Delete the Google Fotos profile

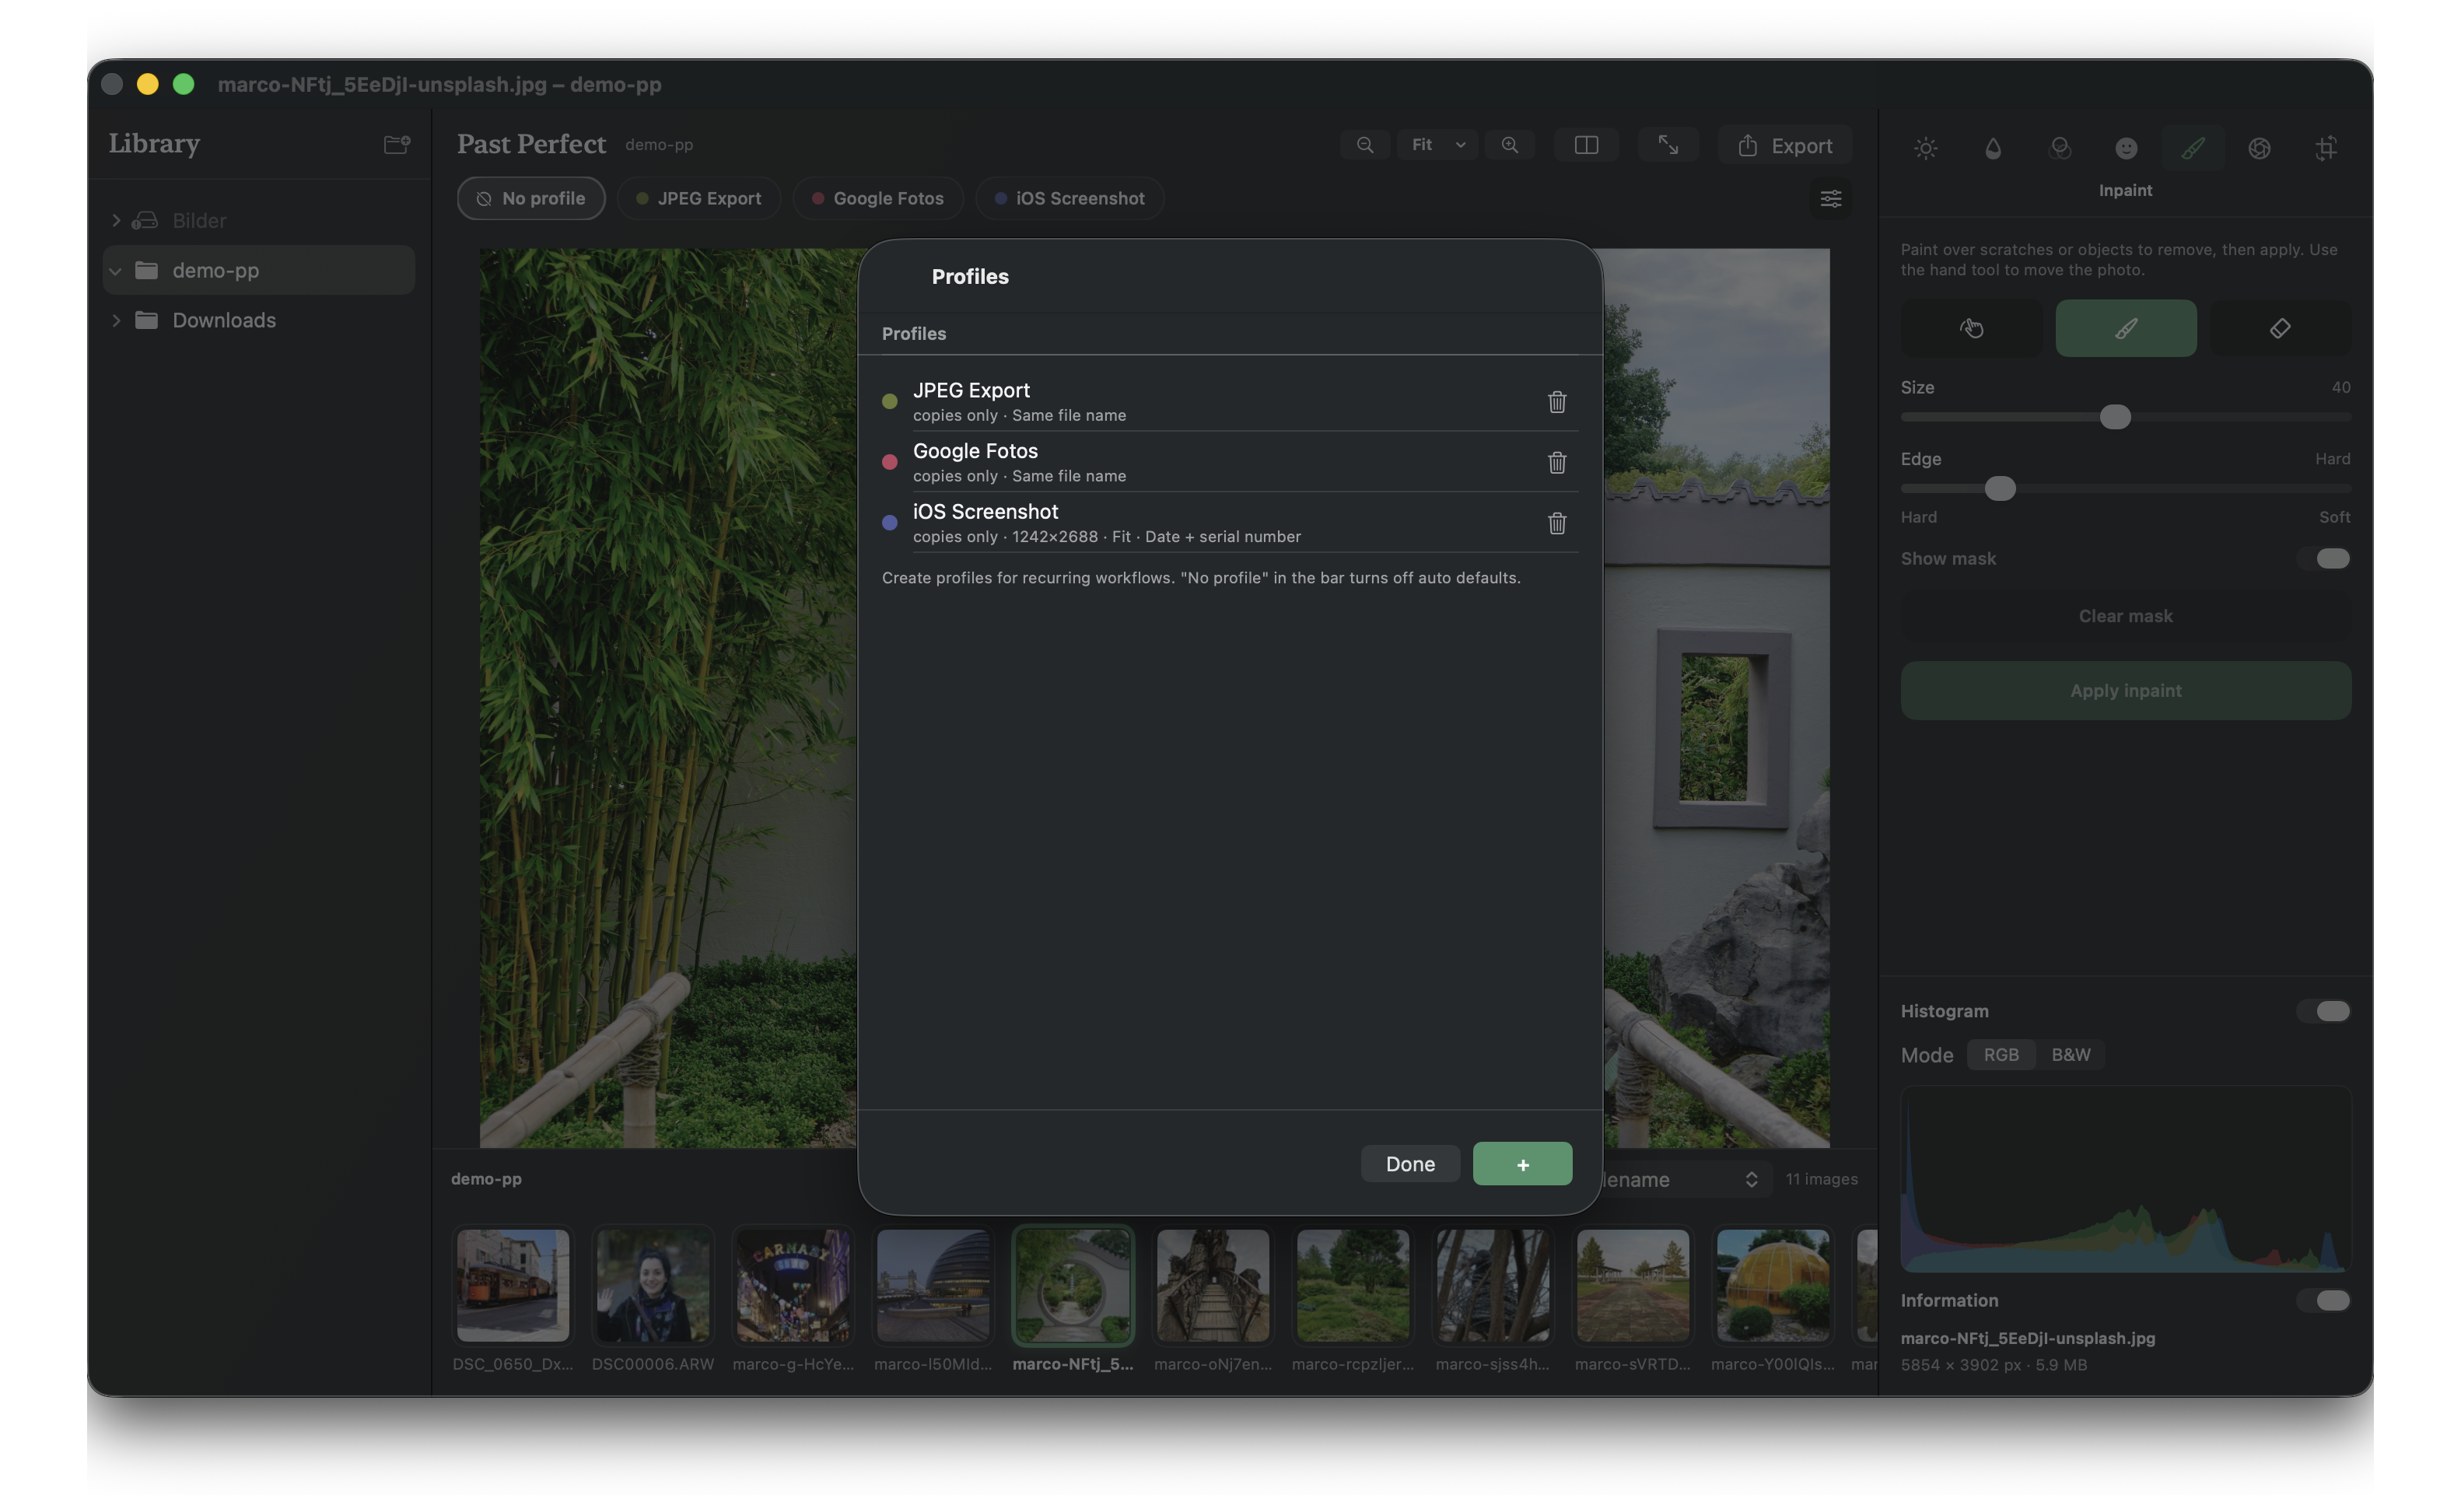tap(1556, 462)
